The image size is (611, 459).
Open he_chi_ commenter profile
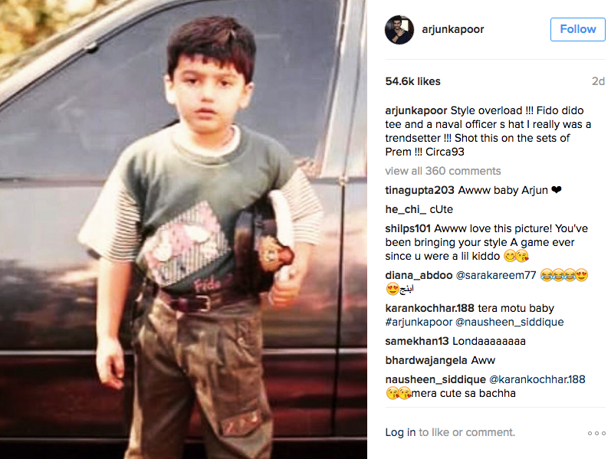pos(406,209)
